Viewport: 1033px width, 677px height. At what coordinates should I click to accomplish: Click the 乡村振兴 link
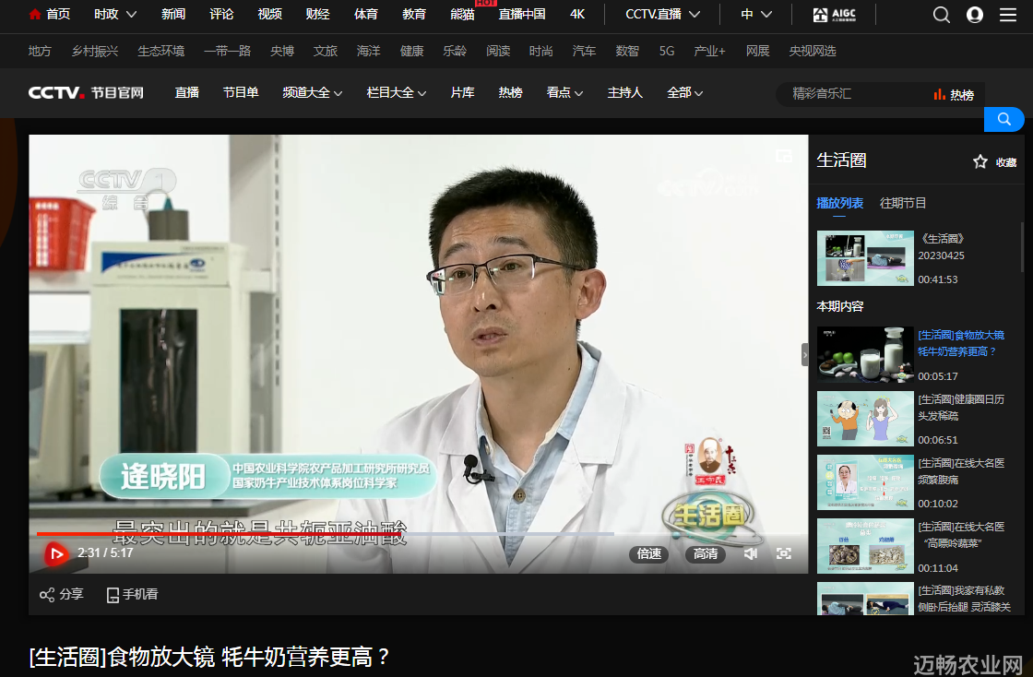point(95,52)
